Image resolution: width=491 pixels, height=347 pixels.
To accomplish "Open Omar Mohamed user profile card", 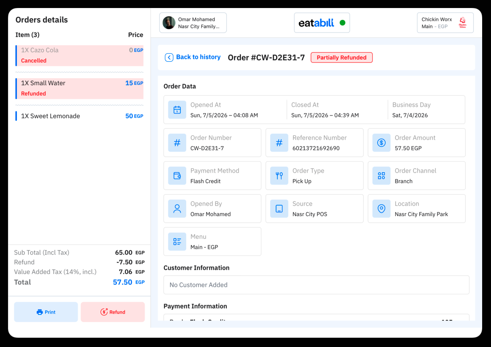I will click(x=193, y=23).
